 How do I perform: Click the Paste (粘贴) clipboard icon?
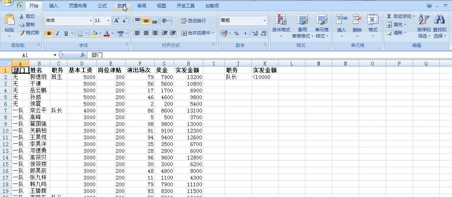pyautogui.click(x=9, y=20)
